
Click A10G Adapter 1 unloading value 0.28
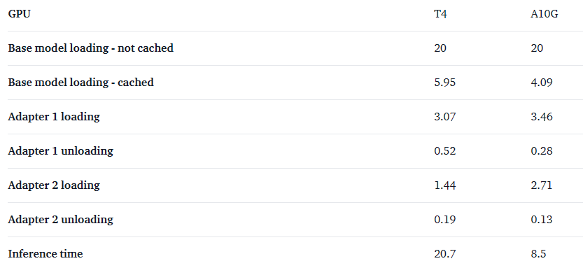click(542, 151)
